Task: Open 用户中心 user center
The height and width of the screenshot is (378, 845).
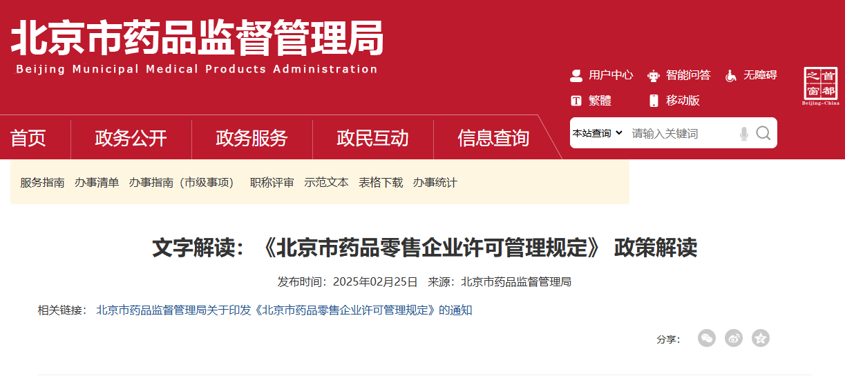Action: pyautogui.click(x=601, y=75)
